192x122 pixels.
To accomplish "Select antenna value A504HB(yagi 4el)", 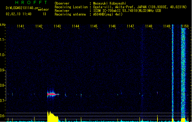I will 108,14.
